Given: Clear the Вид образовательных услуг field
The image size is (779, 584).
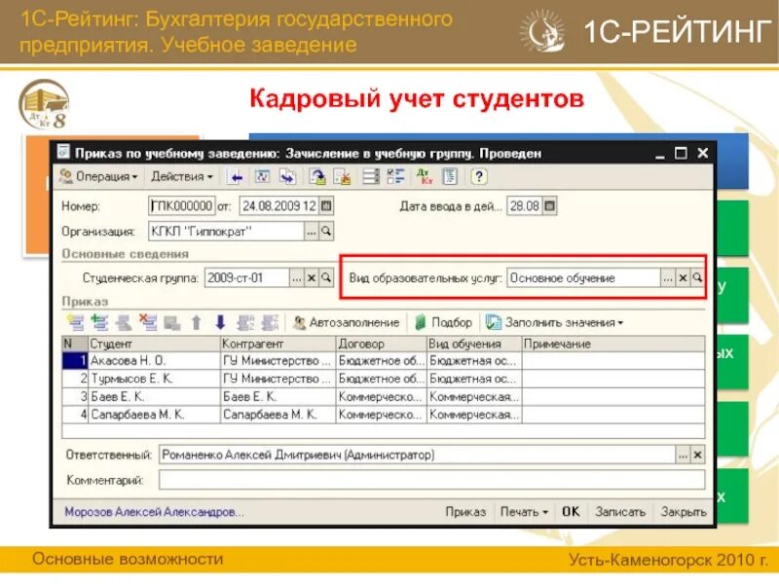Looking at the screenshot, I should 683,278.
